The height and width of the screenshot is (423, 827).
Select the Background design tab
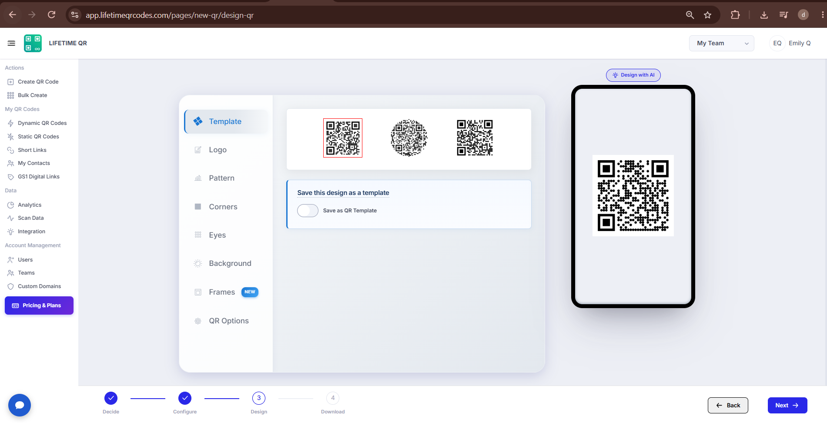[227, 263]
